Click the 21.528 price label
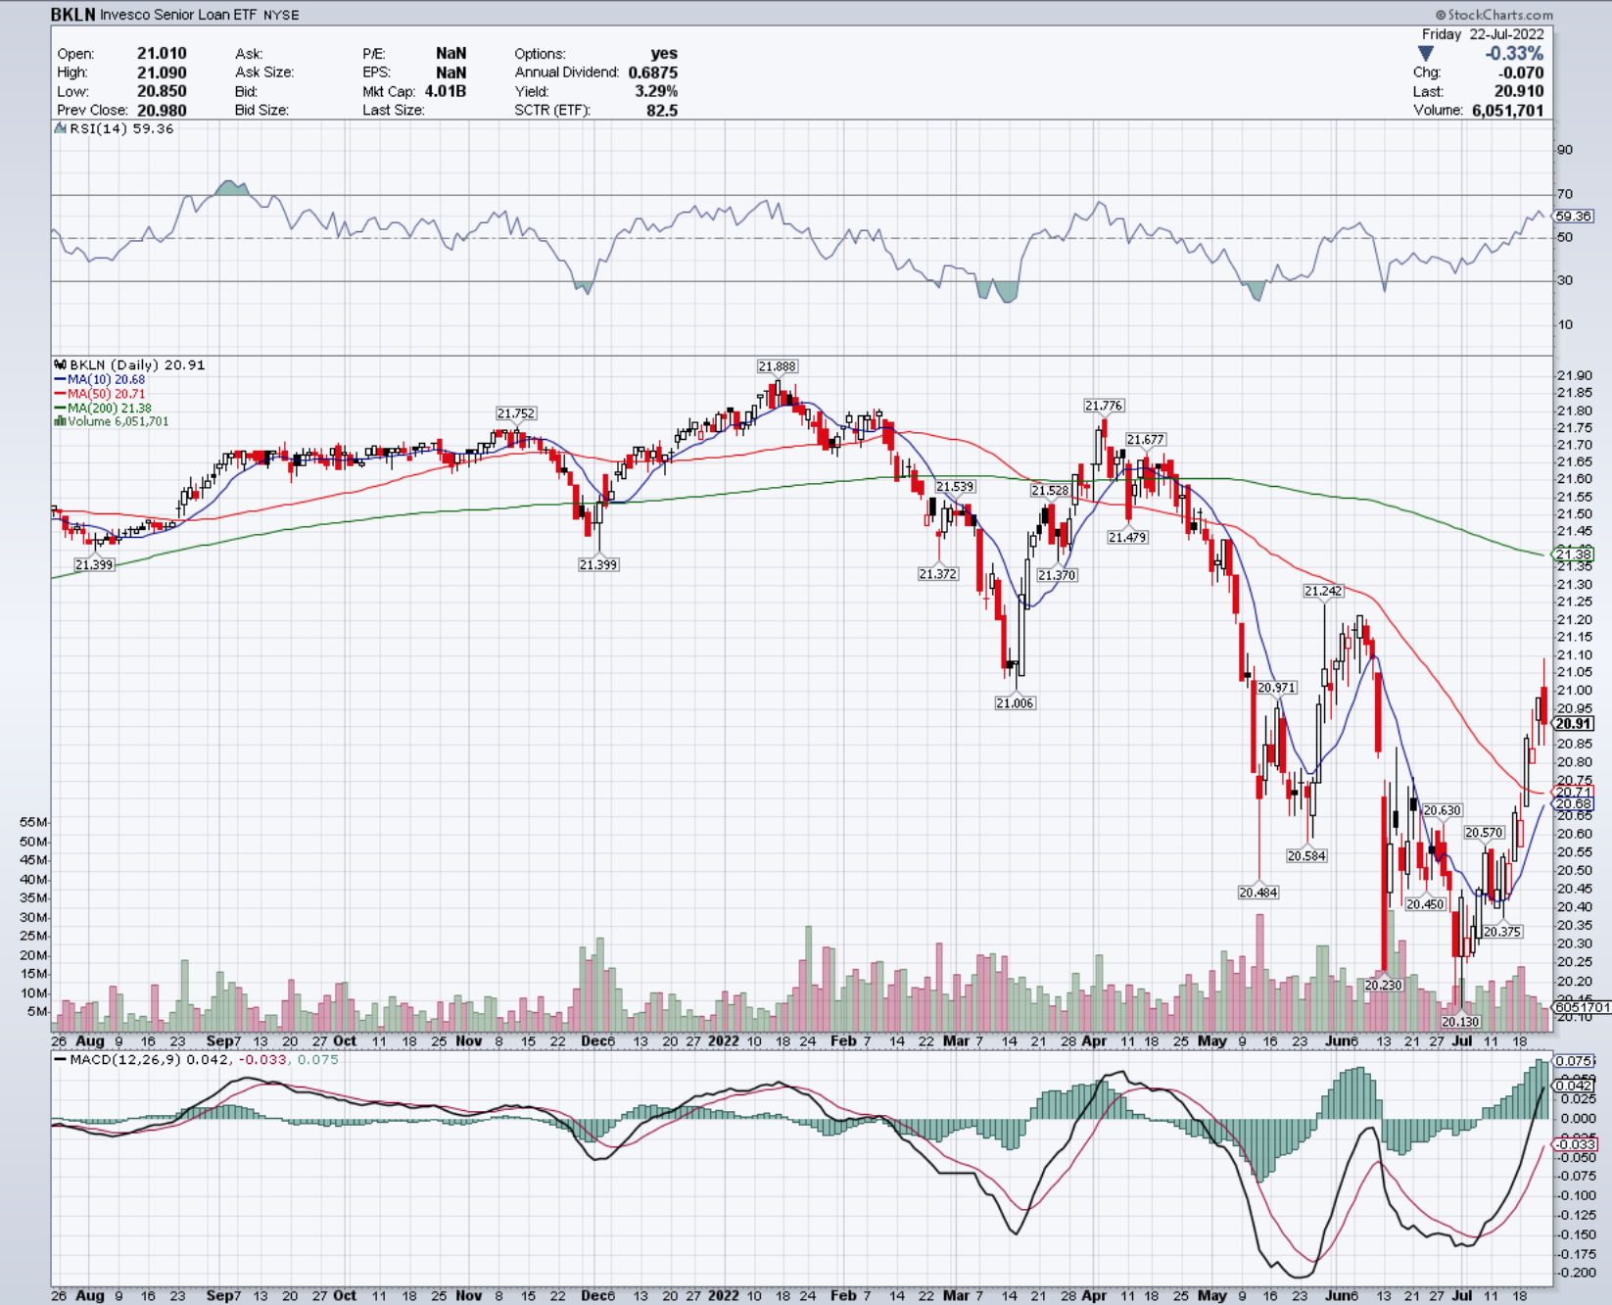The image size is (1612, 1305). pos(1050,490)
